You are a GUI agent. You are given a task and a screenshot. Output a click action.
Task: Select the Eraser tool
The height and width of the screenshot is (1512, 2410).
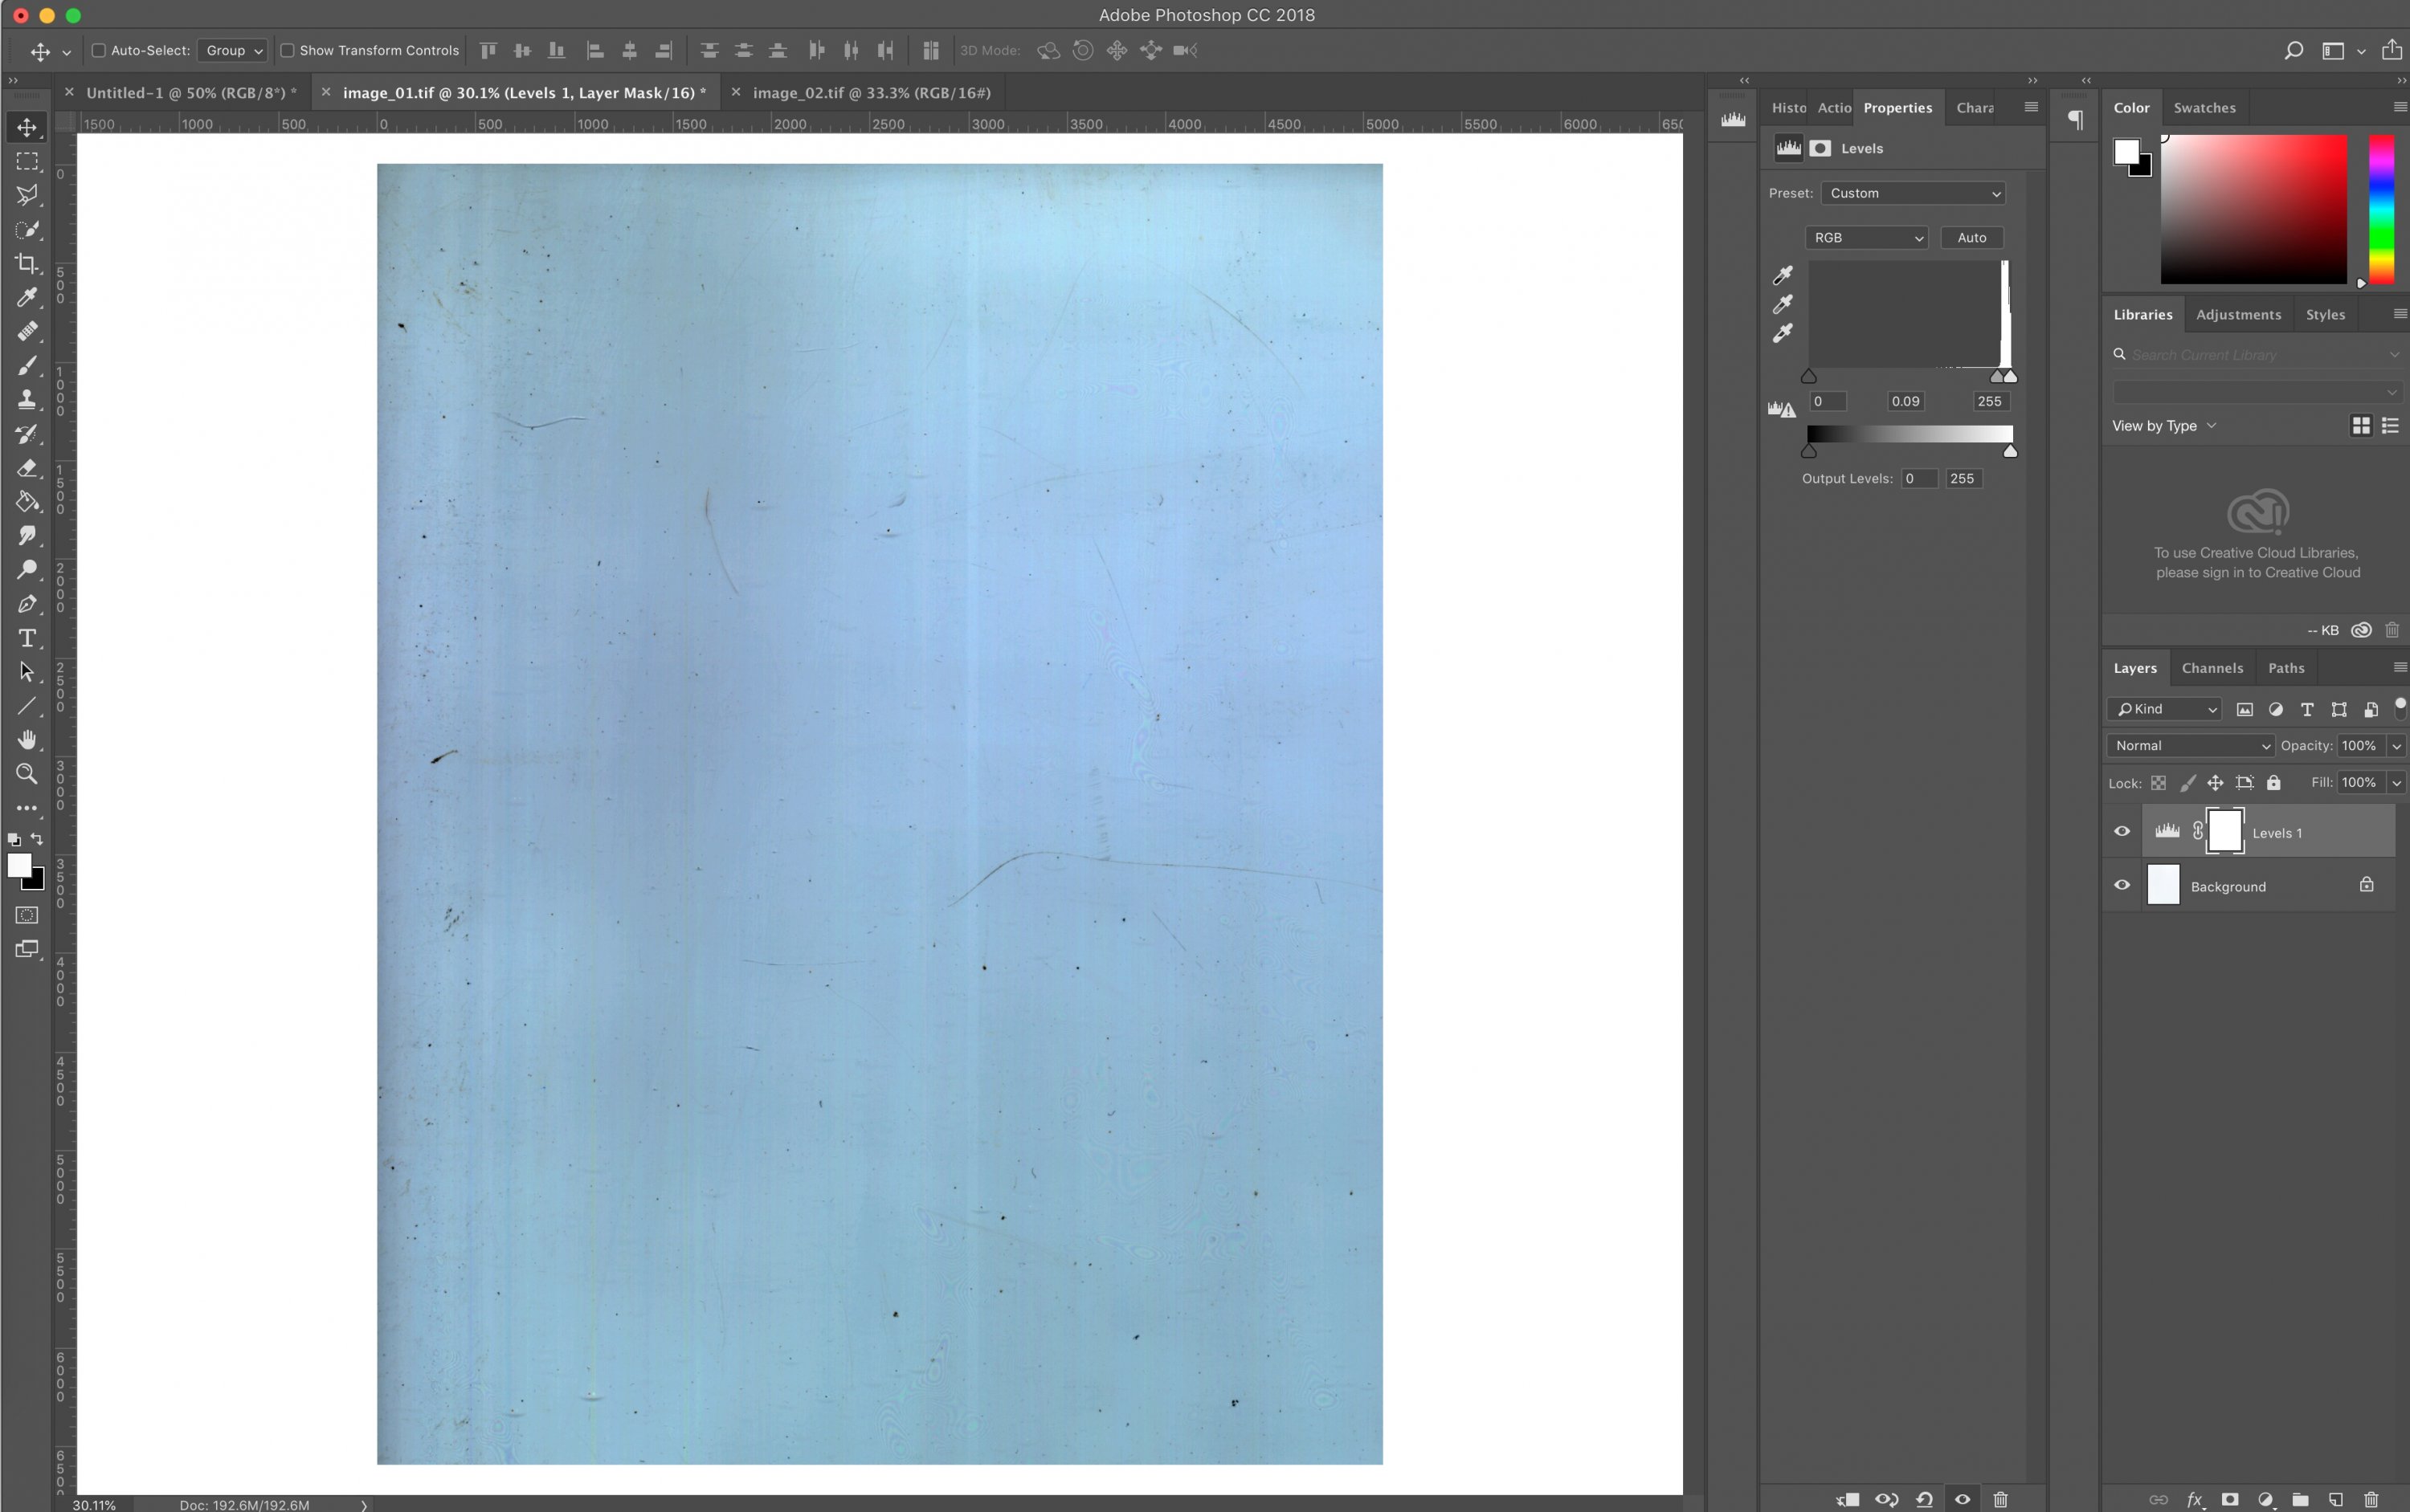(27, 467)
